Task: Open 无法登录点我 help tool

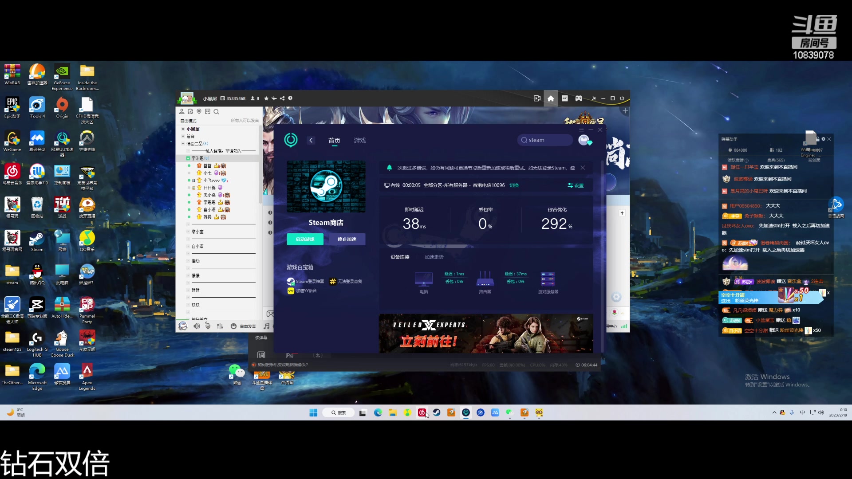Action: coord(346,281)
